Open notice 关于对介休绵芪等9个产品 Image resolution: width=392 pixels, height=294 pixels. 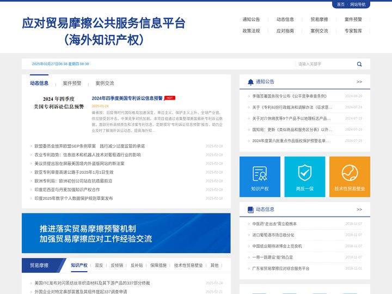[x=291, y=119]
